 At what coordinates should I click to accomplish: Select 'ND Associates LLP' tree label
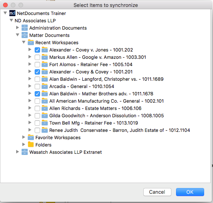[x=35, y=21]
